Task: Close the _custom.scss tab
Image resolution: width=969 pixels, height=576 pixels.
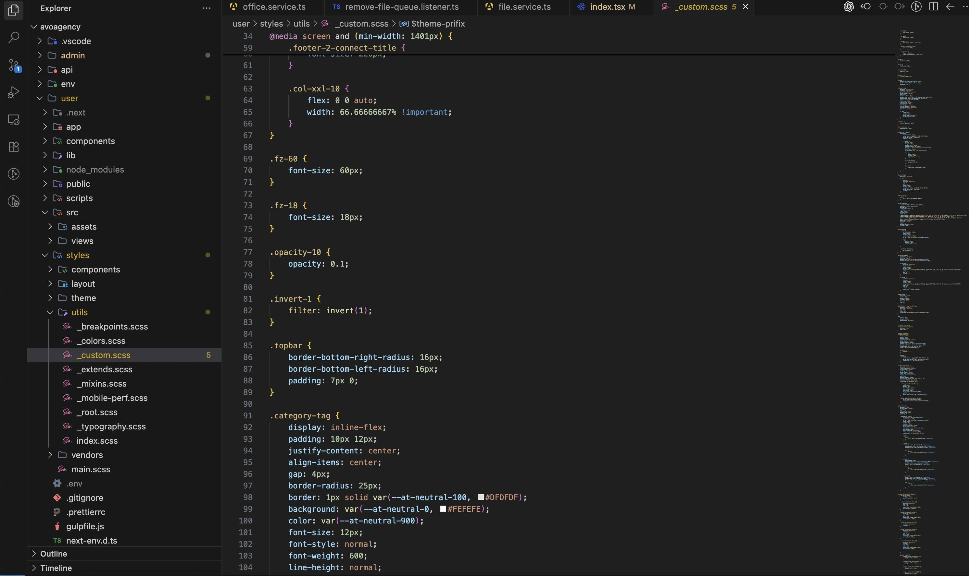Action: (x=745, y=6)
